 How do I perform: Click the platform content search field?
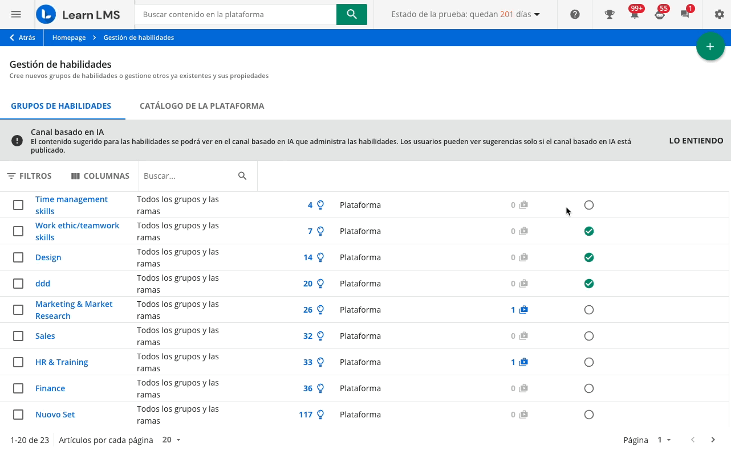235,14
